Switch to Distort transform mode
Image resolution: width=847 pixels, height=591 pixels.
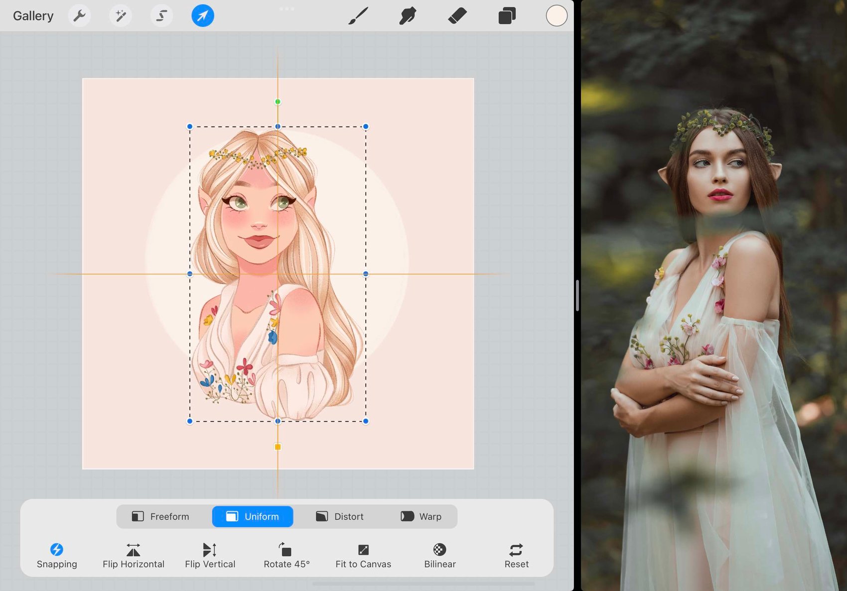[x=340, y=517]
